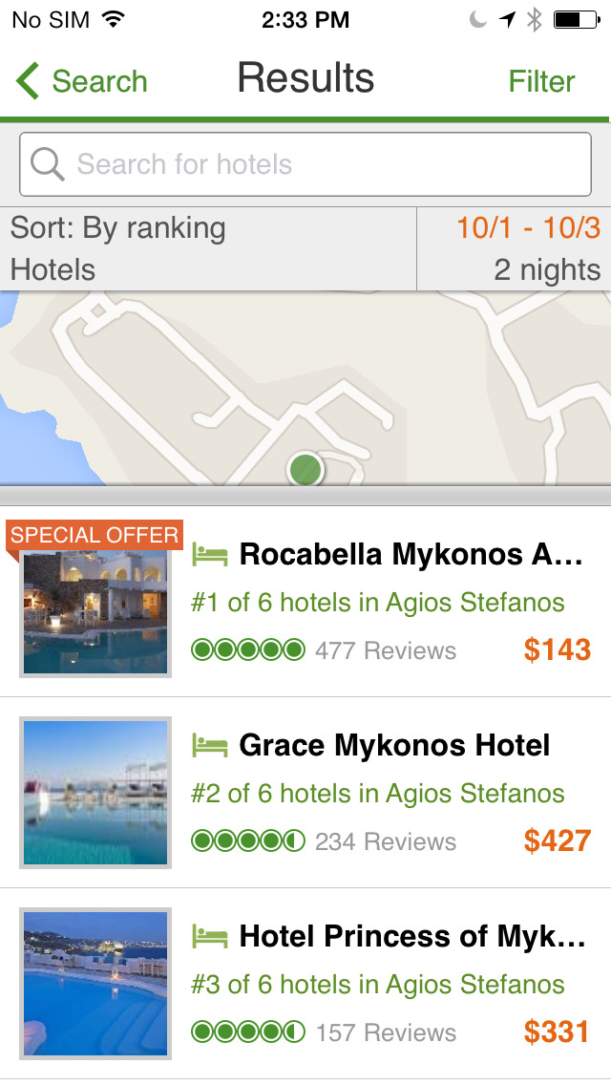Tap the green map location pin

pyautogui.click(x=305, y=469)
